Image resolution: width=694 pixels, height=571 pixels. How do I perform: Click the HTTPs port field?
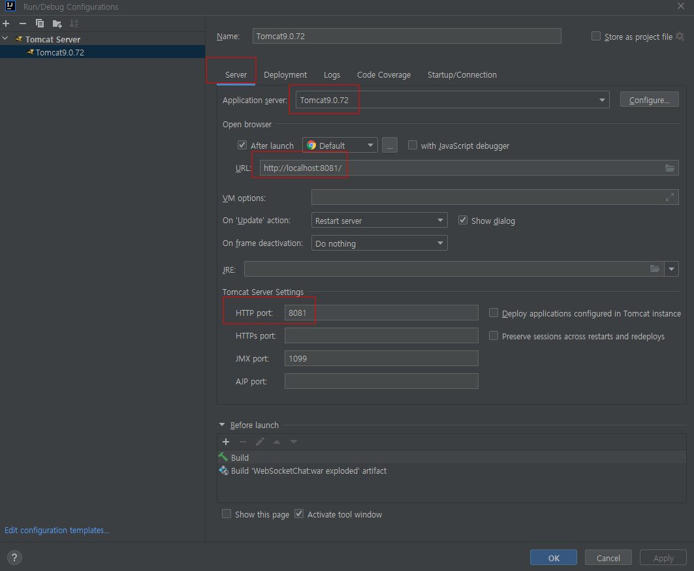click(381, 335)
